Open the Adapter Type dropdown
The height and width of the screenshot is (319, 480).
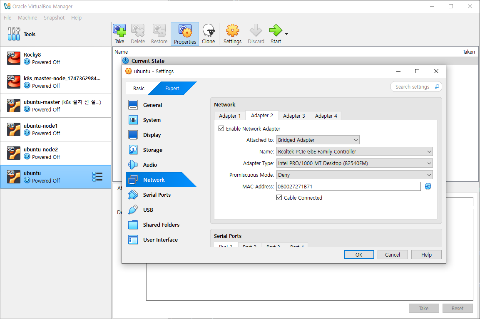tap(355, 163)
